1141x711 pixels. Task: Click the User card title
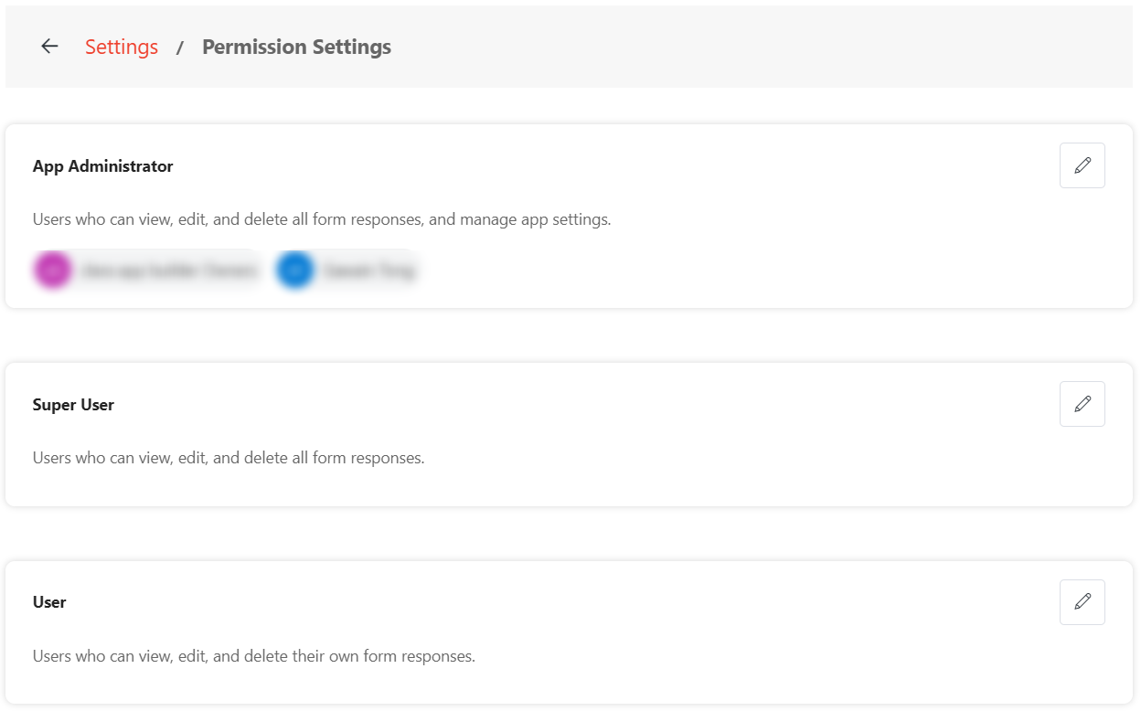point(49,602)
